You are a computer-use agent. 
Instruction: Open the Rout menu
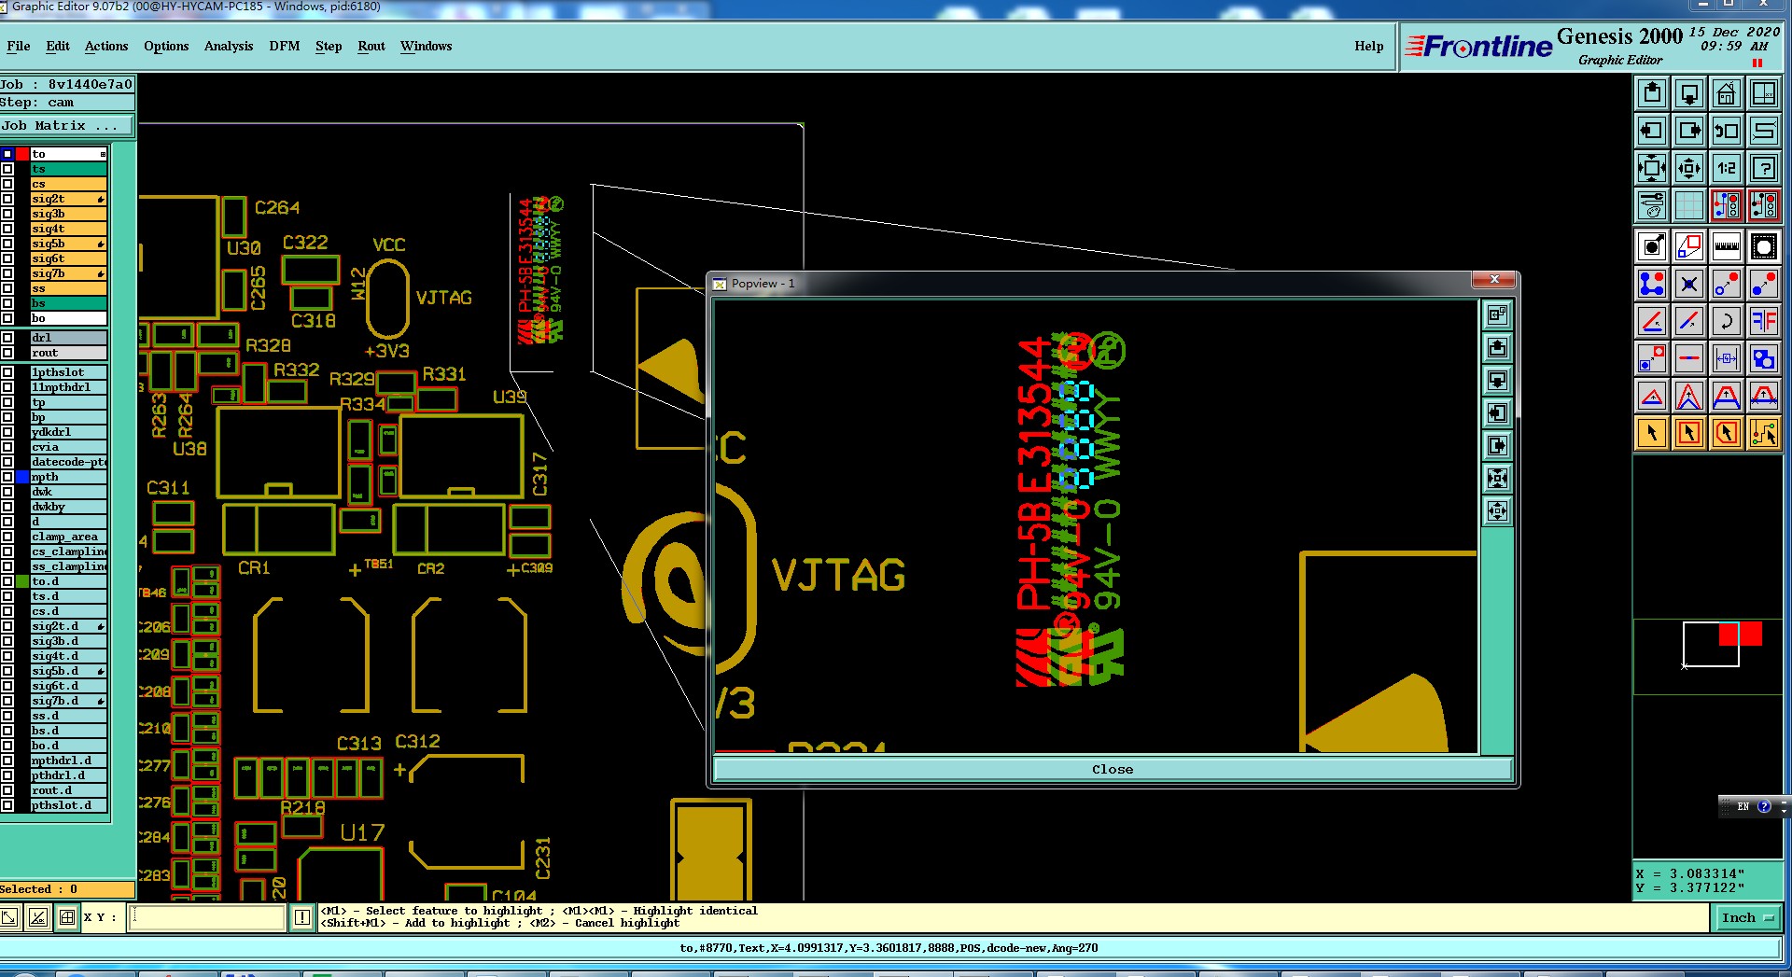tap(371, 46)
